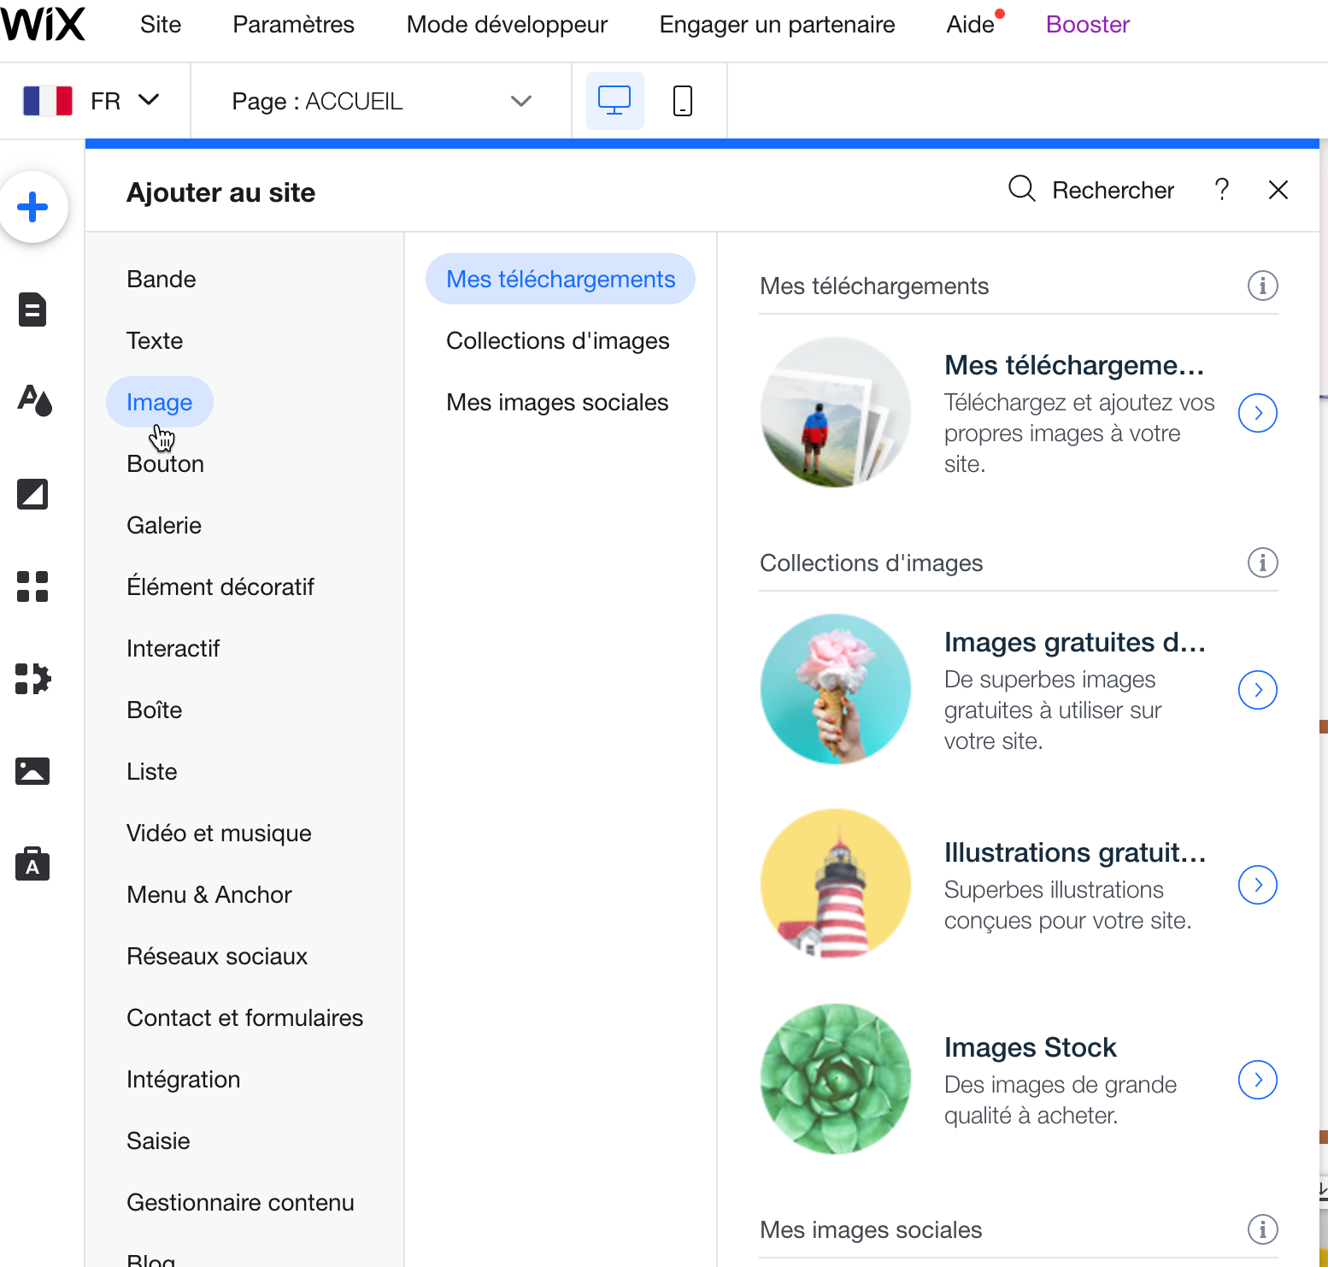Expand Images Stock with its arrow
Viewport: 1328px width, 1267px height.
pos(1257,1080)
